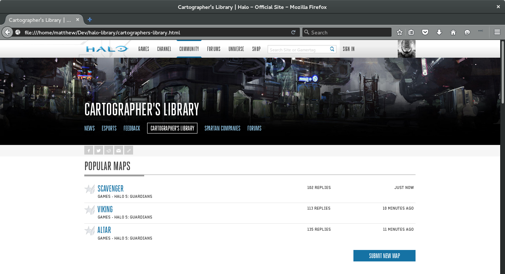Close the Firefox window
Image resolution: width=505 pixels, height=274 pixels.
[x=498, y=7]
